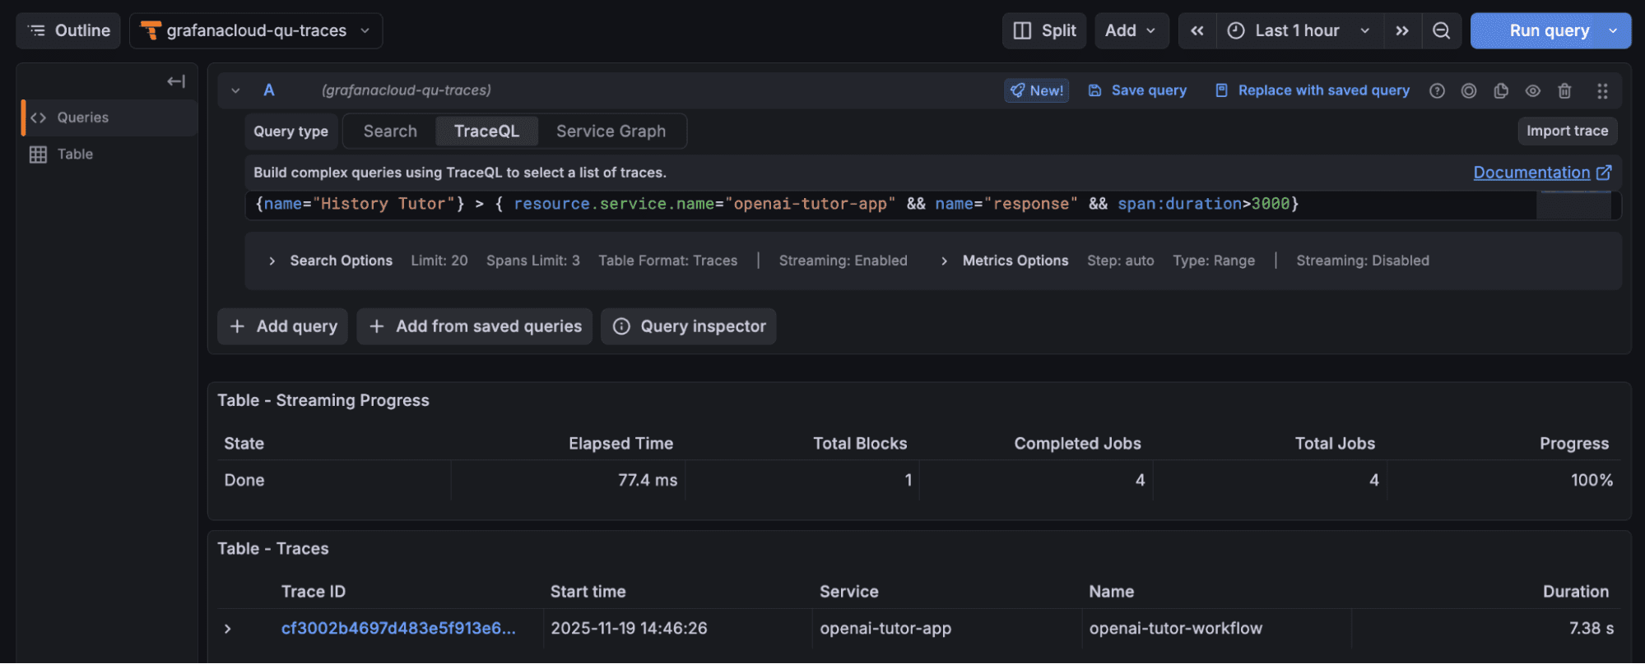Open the Outline panel
This screenshot has width=1645, height=664.
click(68, 30)
